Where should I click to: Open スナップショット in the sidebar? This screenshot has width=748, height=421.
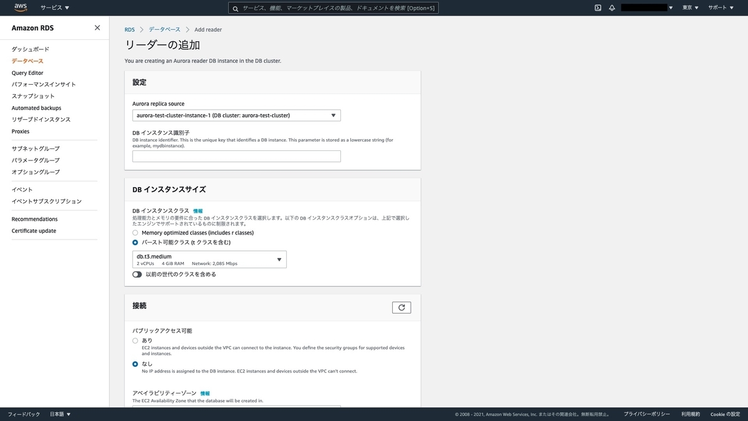(x=33, y=96)
